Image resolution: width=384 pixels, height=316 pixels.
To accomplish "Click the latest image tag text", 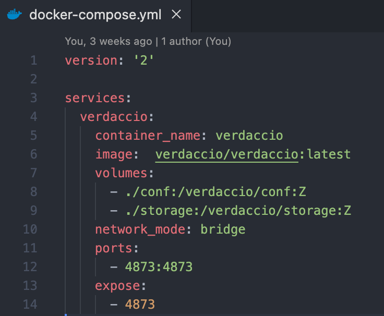I will click(328, 154).
